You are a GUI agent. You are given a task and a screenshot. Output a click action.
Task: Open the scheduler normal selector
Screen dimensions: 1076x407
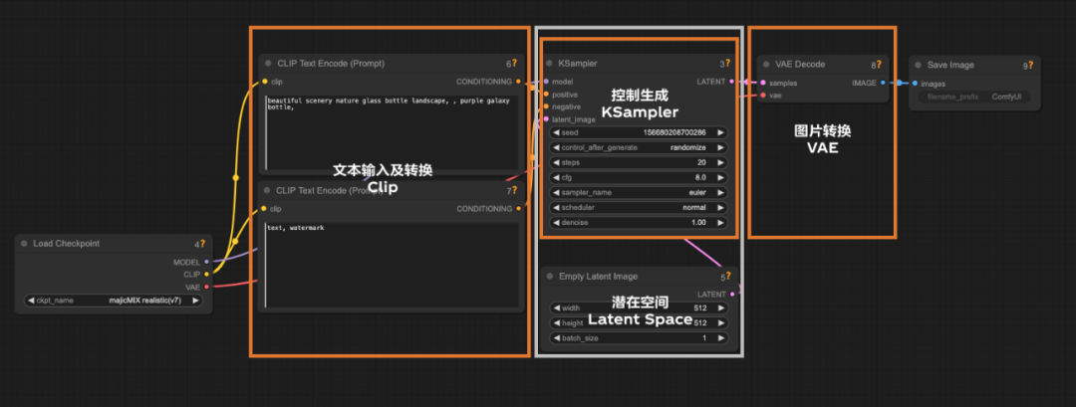click(x=639, y=207)
